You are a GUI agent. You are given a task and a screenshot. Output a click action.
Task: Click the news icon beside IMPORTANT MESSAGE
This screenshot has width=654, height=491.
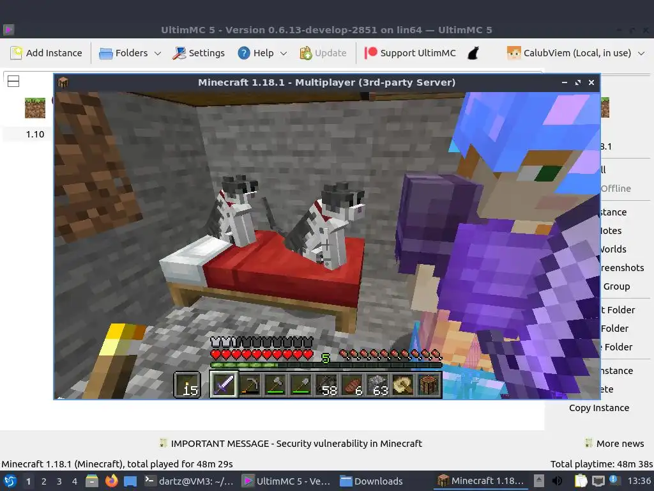click(x=163, y=443)
